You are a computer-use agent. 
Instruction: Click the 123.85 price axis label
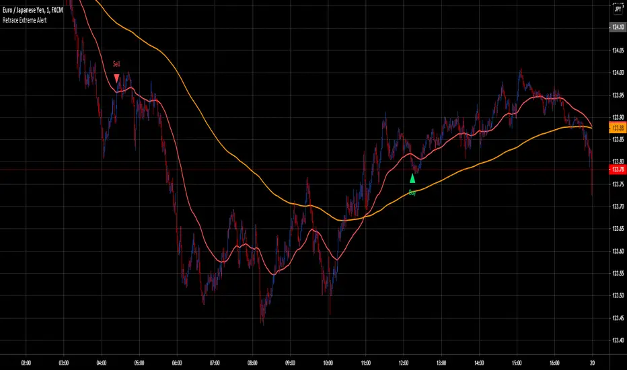tap(618, 139)
